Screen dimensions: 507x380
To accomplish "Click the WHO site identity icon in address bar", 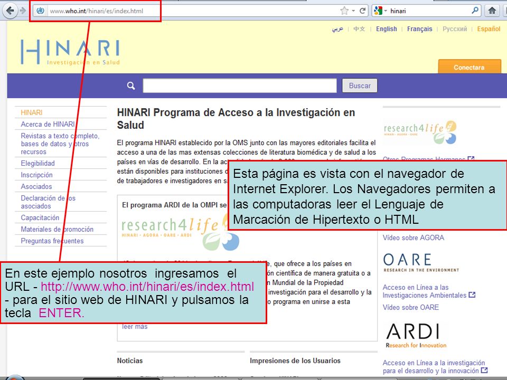I will pos(40,11).
